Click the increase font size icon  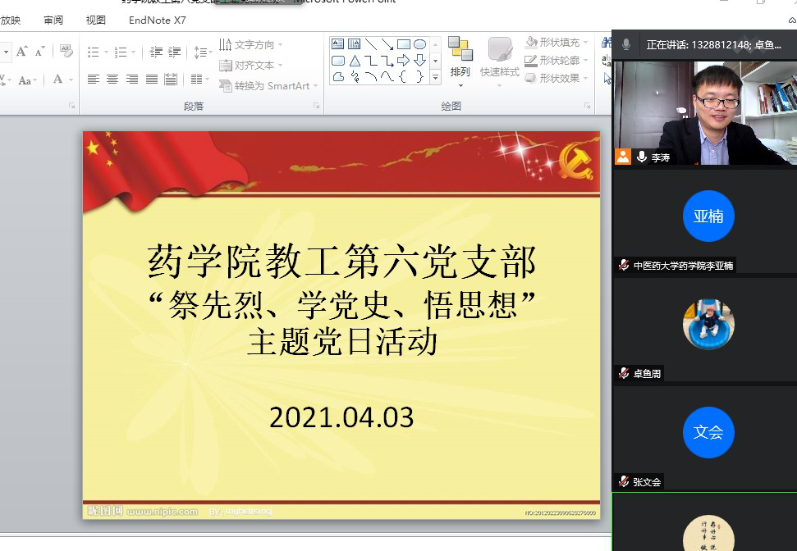click(22, 52)
